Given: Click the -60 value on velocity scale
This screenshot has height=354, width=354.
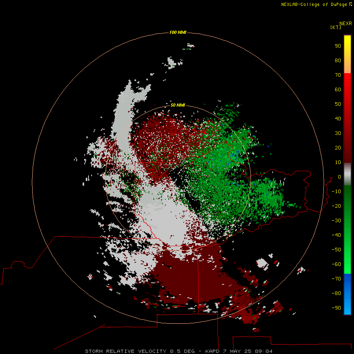Looking at the screenshot, I should (336, 264).
